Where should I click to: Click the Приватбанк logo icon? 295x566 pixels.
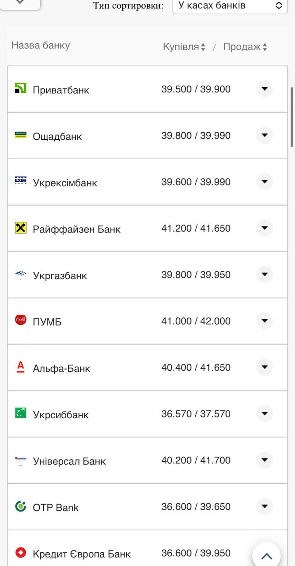point(21,88)
